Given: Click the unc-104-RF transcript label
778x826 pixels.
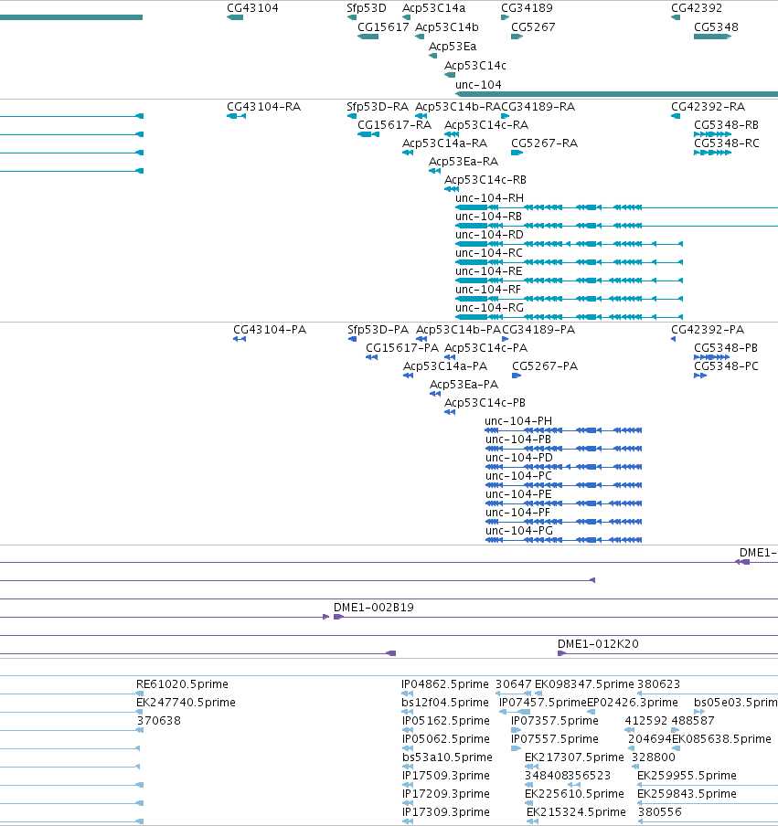Looking at the screenshot, I should pos(488,290).
